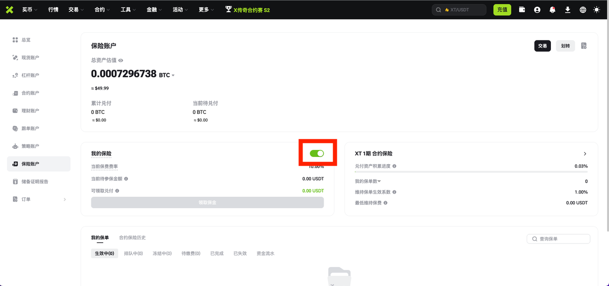Switch theme with the sun icon

click(x=597, y=9)
